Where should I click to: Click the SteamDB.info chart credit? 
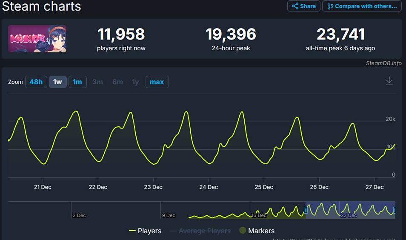(x=383, y=63)
